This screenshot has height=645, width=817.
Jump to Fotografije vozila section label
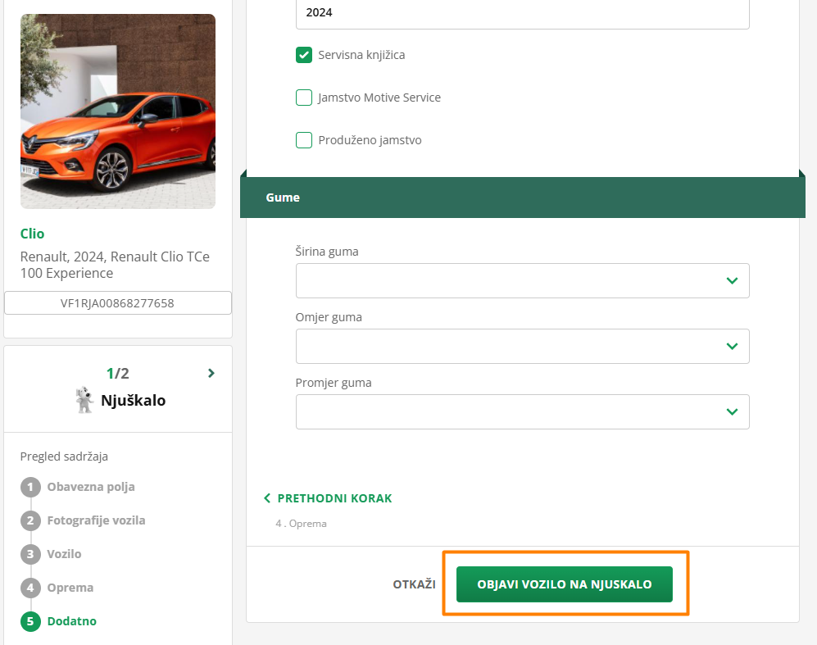(x=96, y=520)
